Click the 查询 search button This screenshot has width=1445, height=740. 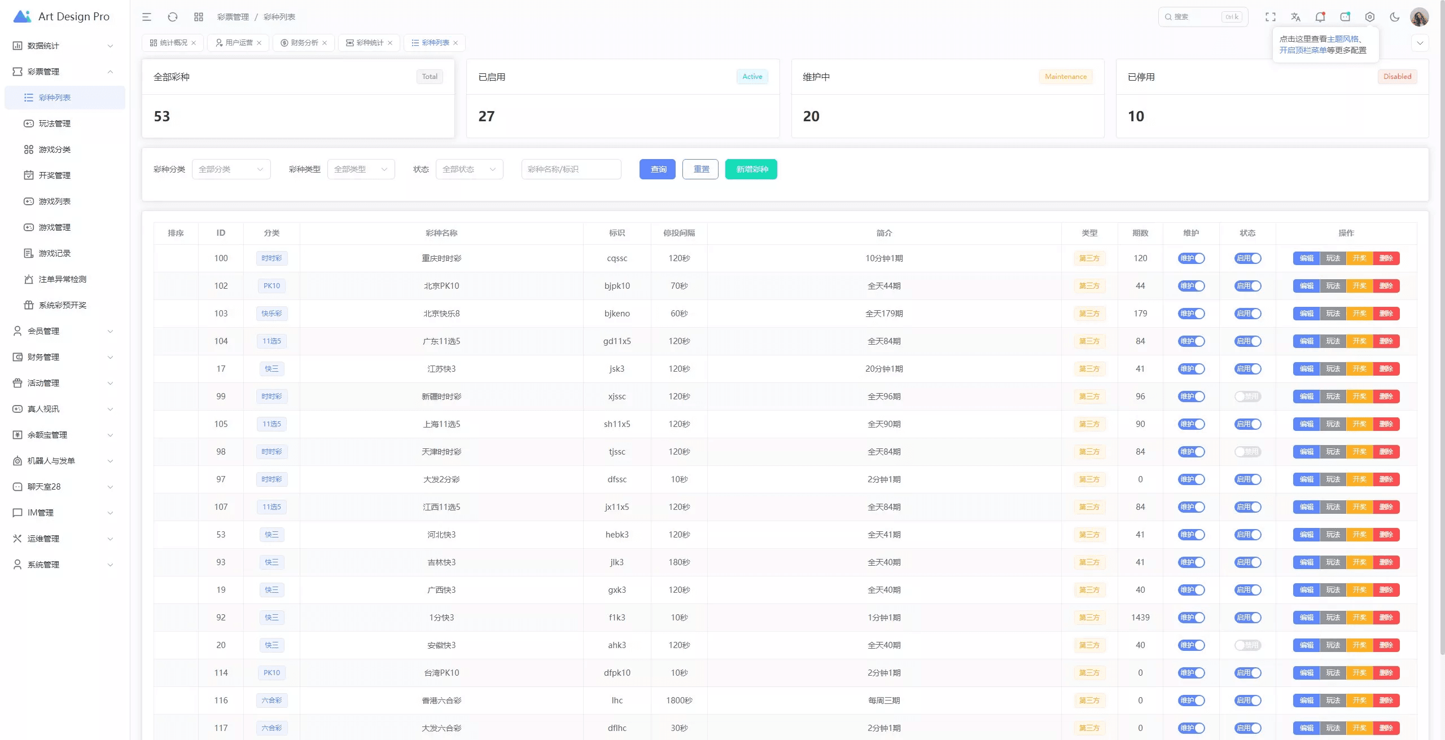click(657, 169)
